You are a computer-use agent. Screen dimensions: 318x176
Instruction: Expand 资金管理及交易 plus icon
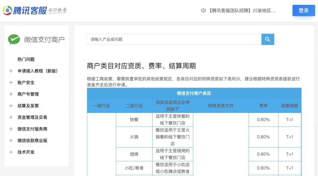tap(11, 117)
